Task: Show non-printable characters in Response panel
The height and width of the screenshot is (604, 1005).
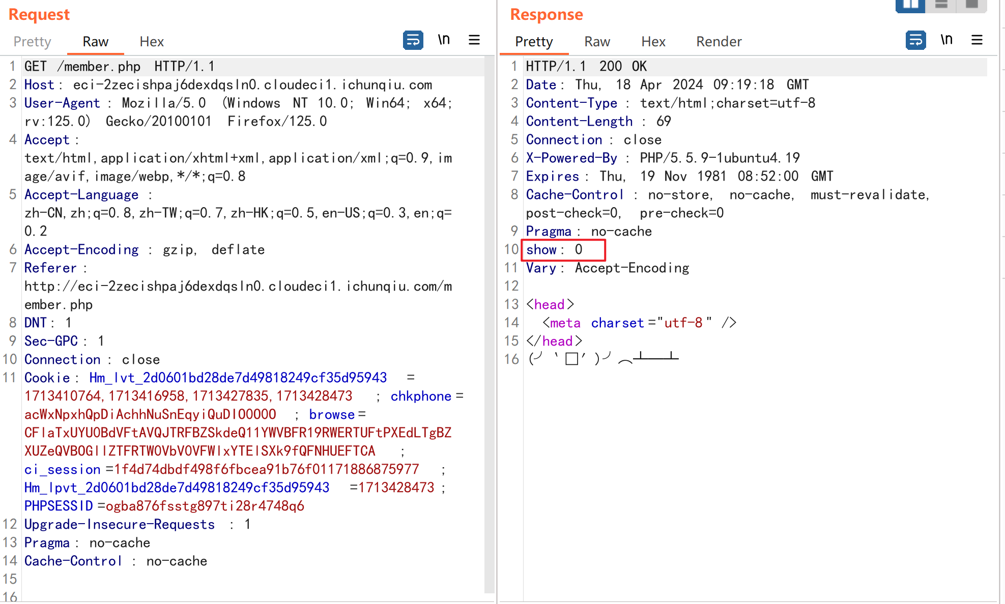Action: 946,40
